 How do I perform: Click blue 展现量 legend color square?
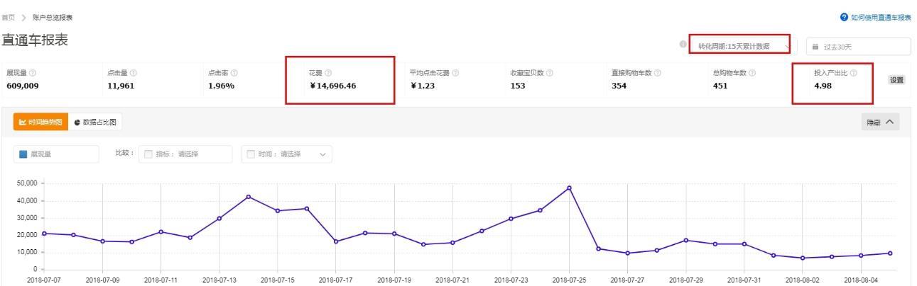point(23,154)
